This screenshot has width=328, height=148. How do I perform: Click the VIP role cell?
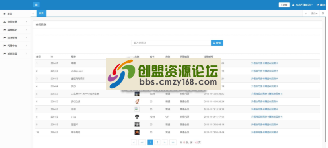[167, 117]
